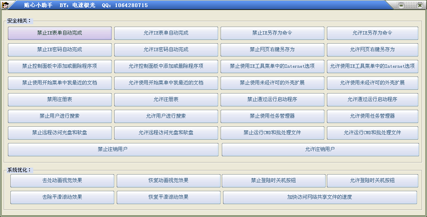Image resolution: width=427 pixels, height=217 pixels.
Task: Click 禁止控制面板中添加或删除程序项
Action: (60, 67)
